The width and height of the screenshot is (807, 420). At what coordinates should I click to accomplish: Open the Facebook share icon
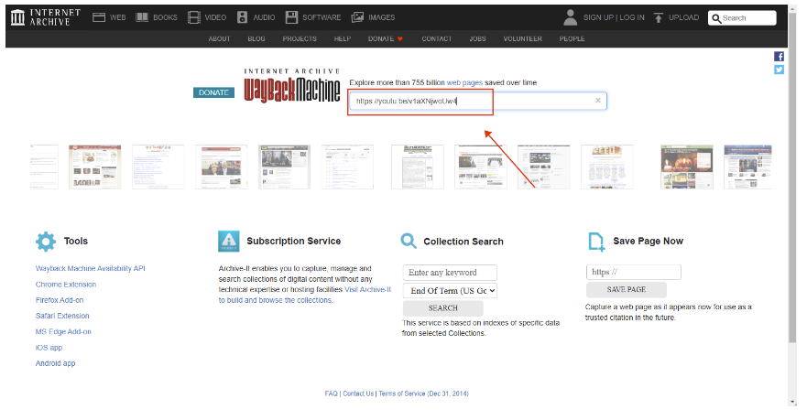pyautogui.click(x=780, y=57)
